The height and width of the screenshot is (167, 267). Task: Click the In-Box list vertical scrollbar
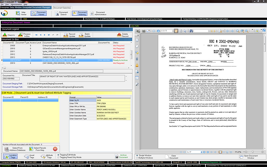pos(131,54)
